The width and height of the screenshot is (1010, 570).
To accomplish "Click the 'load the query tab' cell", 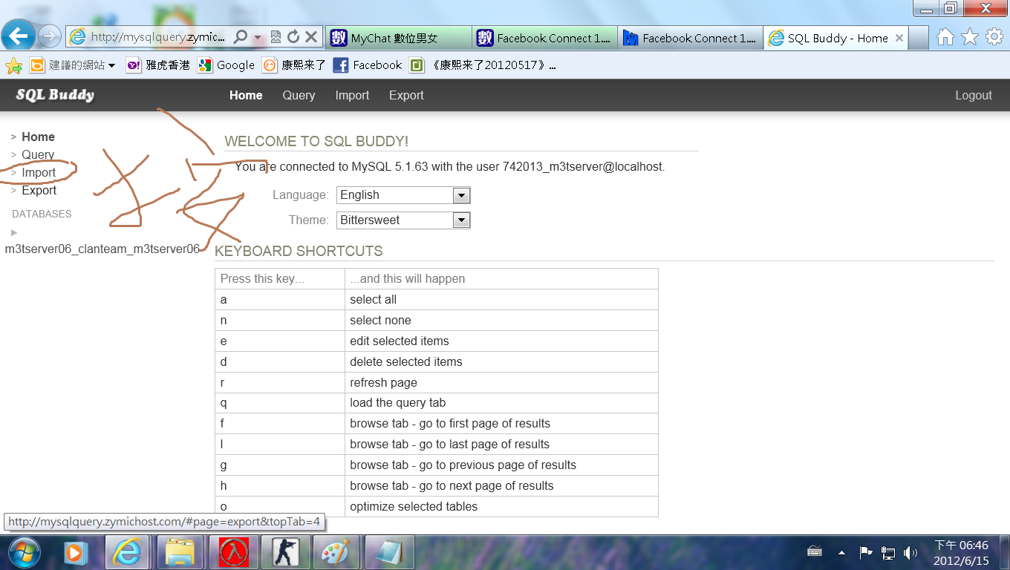I will (x=501, y=402).
